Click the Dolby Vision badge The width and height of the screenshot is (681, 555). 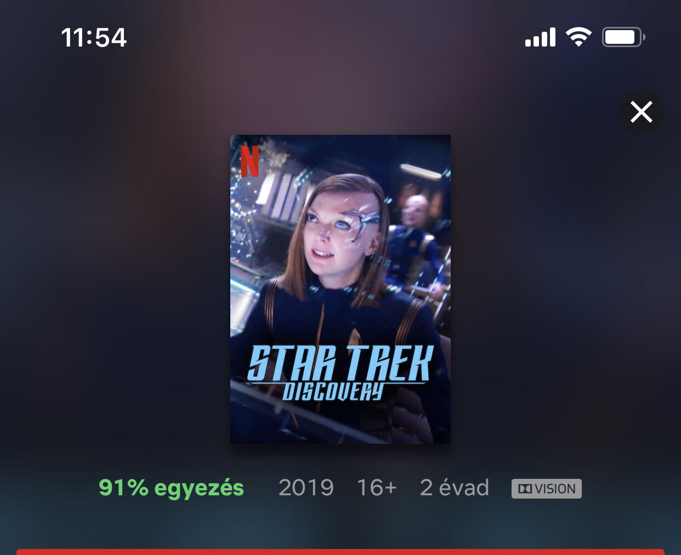point(547,489)
